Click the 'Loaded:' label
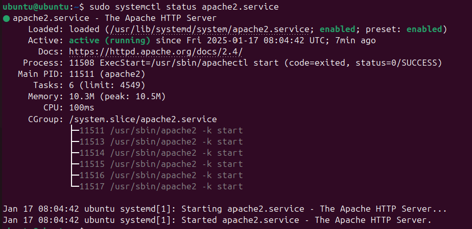This screenshot has height=229, width=472. tap(46, 30)
